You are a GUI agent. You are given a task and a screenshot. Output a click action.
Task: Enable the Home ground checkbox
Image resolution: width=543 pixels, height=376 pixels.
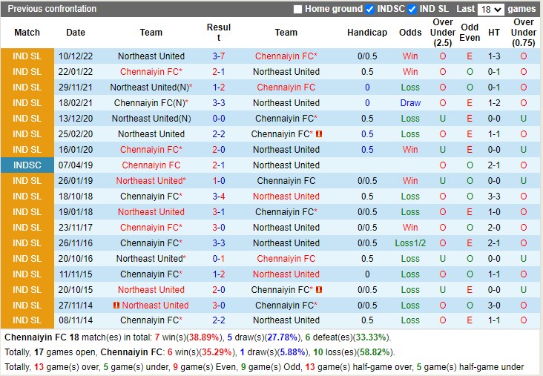pyautogui.click(x=298, y=10)
